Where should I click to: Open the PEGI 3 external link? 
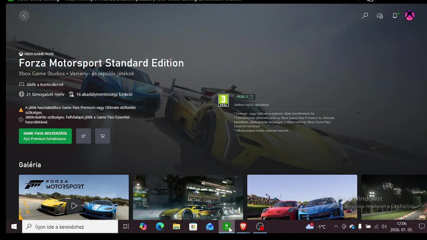[x=245, y=97]
